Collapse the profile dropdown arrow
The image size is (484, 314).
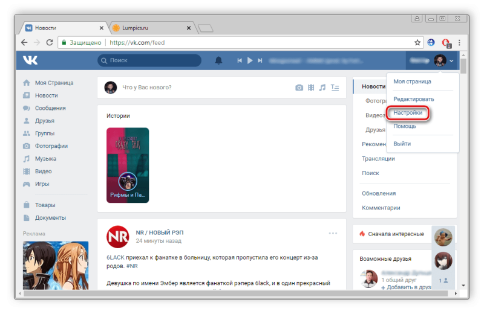click(x=451, y=61)
